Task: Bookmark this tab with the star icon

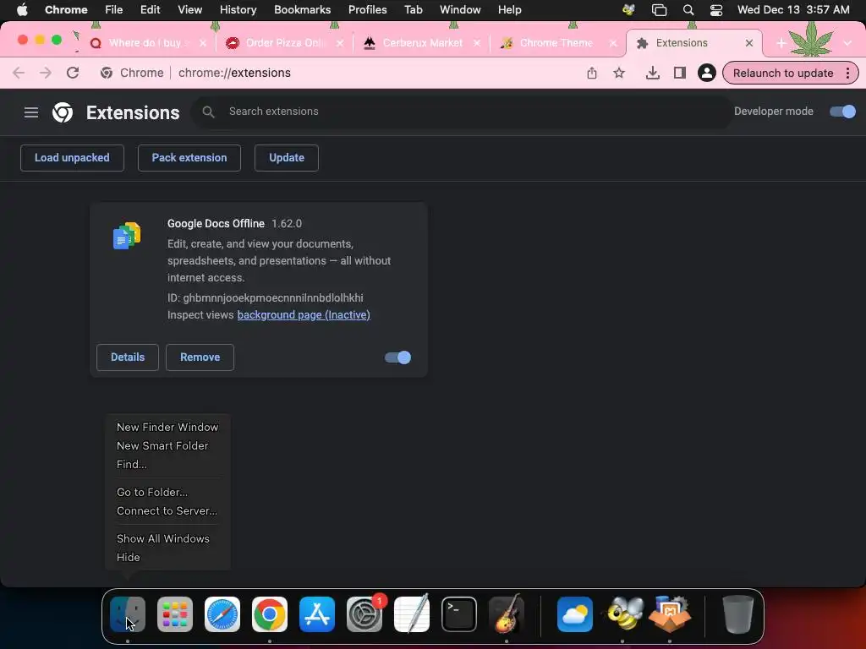Action: (619, 73)
